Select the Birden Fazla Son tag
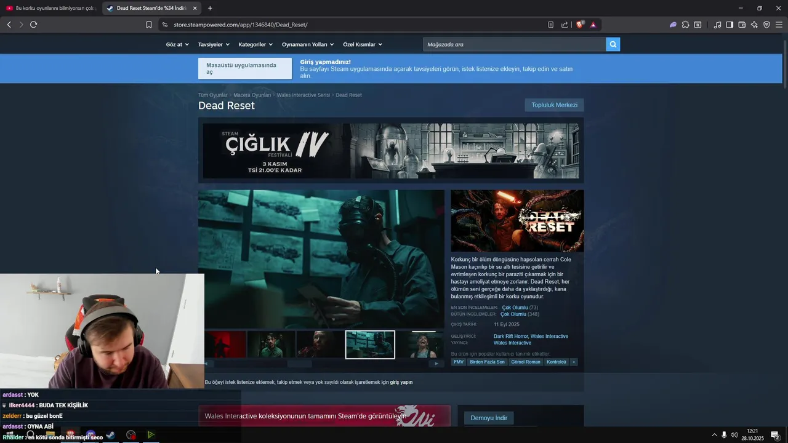Screen dimensions: 788x443 pyautogui.click(x=487, y=362)
